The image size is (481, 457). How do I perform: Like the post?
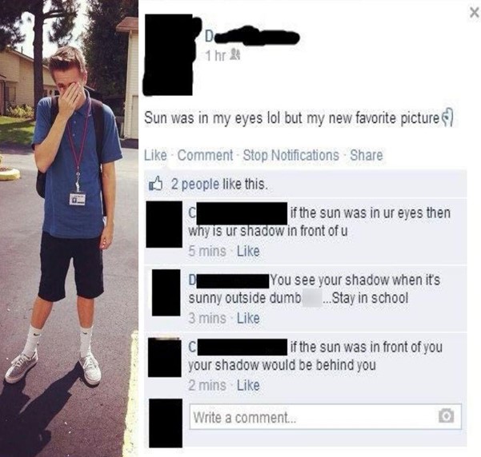(155, 155)
